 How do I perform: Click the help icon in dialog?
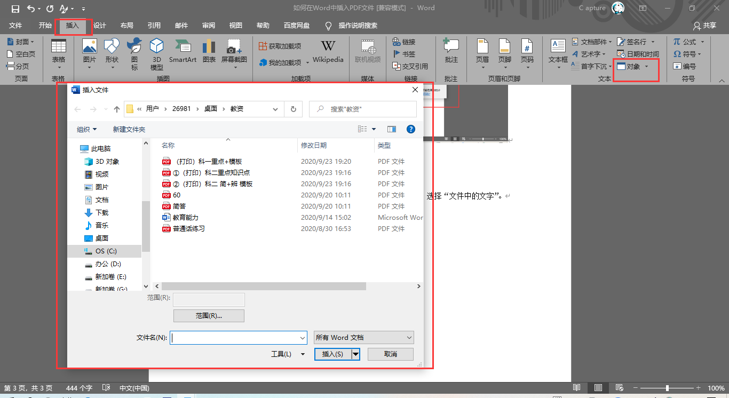(x=411, y=129)
